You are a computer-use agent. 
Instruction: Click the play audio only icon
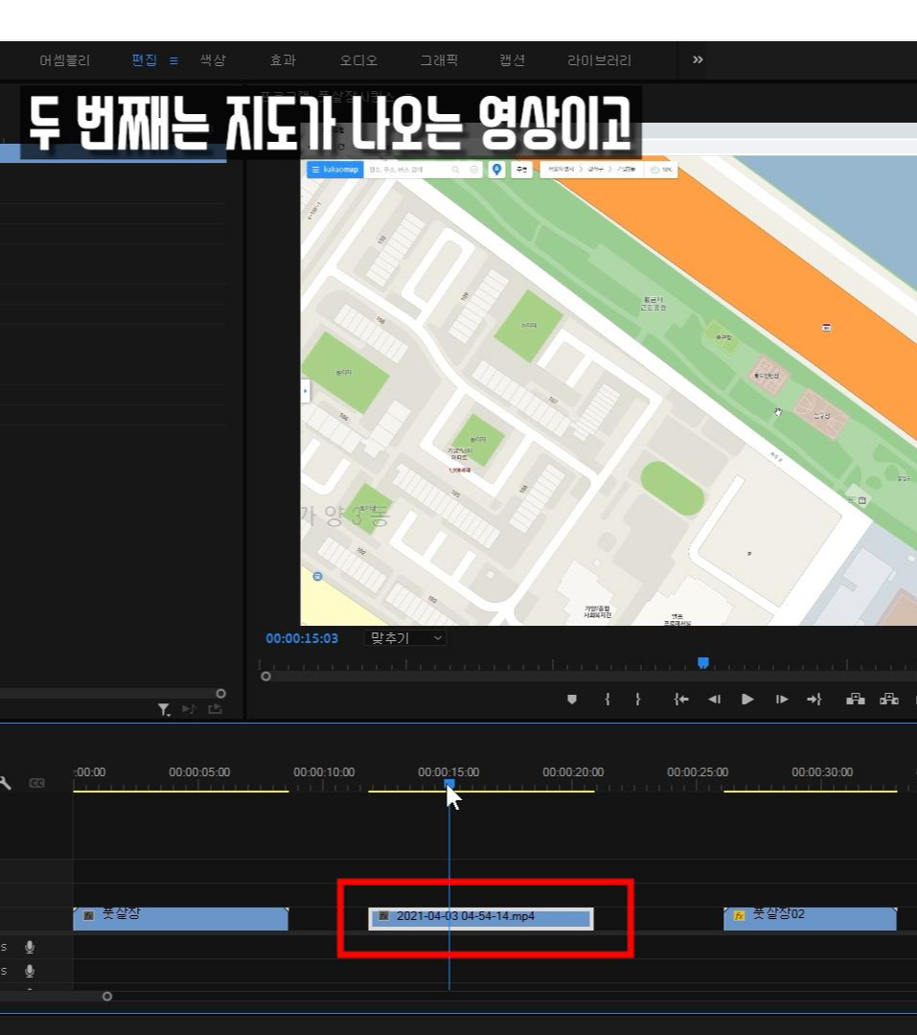click(189, 709)
